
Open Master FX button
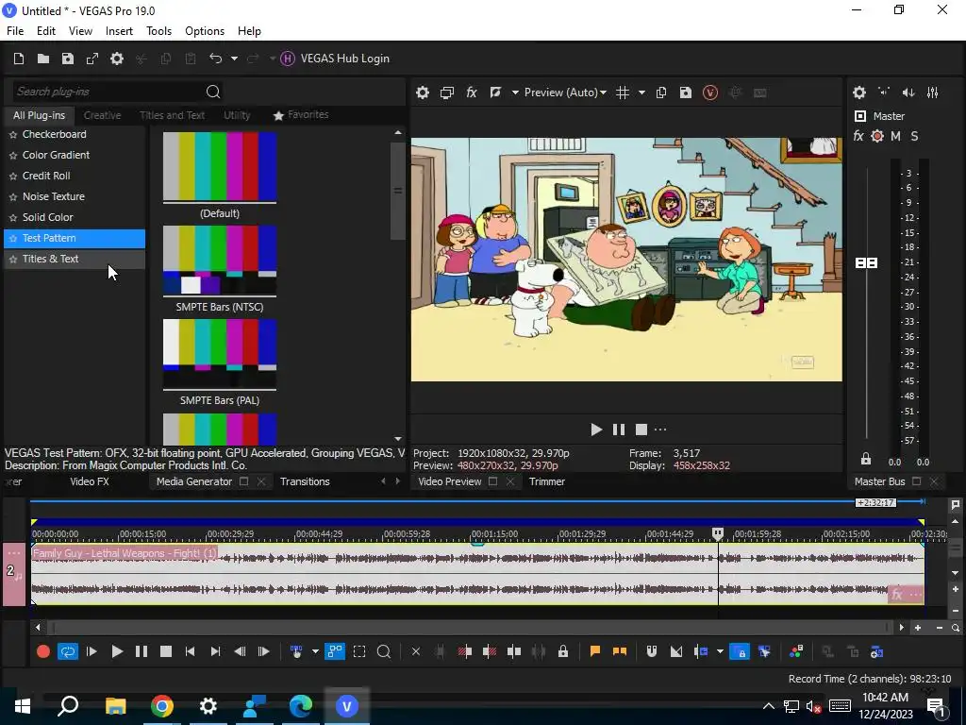click(858, 136)
